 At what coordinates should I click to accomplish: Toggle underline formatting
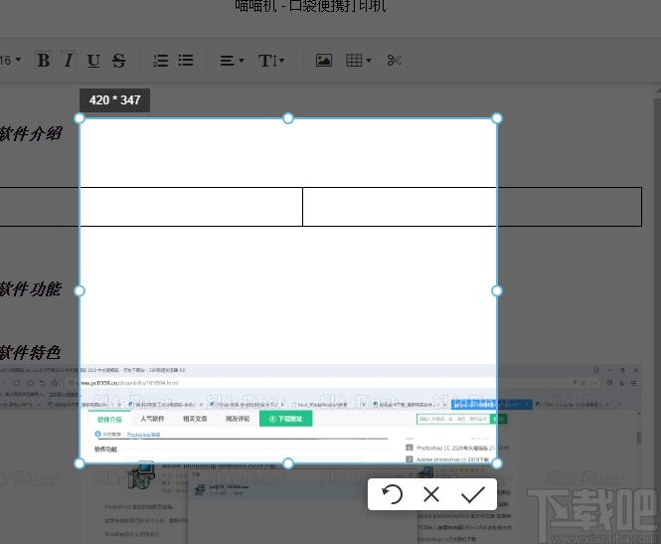pyautogui.click(x=93, y=61)
